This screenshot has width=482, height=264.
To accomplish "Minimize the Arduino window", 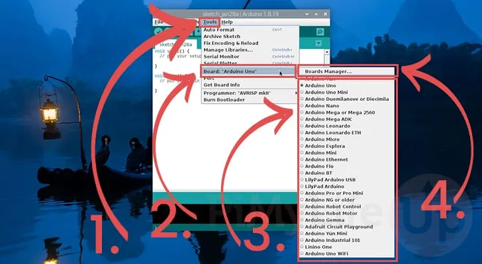I will tap(307, 14).
